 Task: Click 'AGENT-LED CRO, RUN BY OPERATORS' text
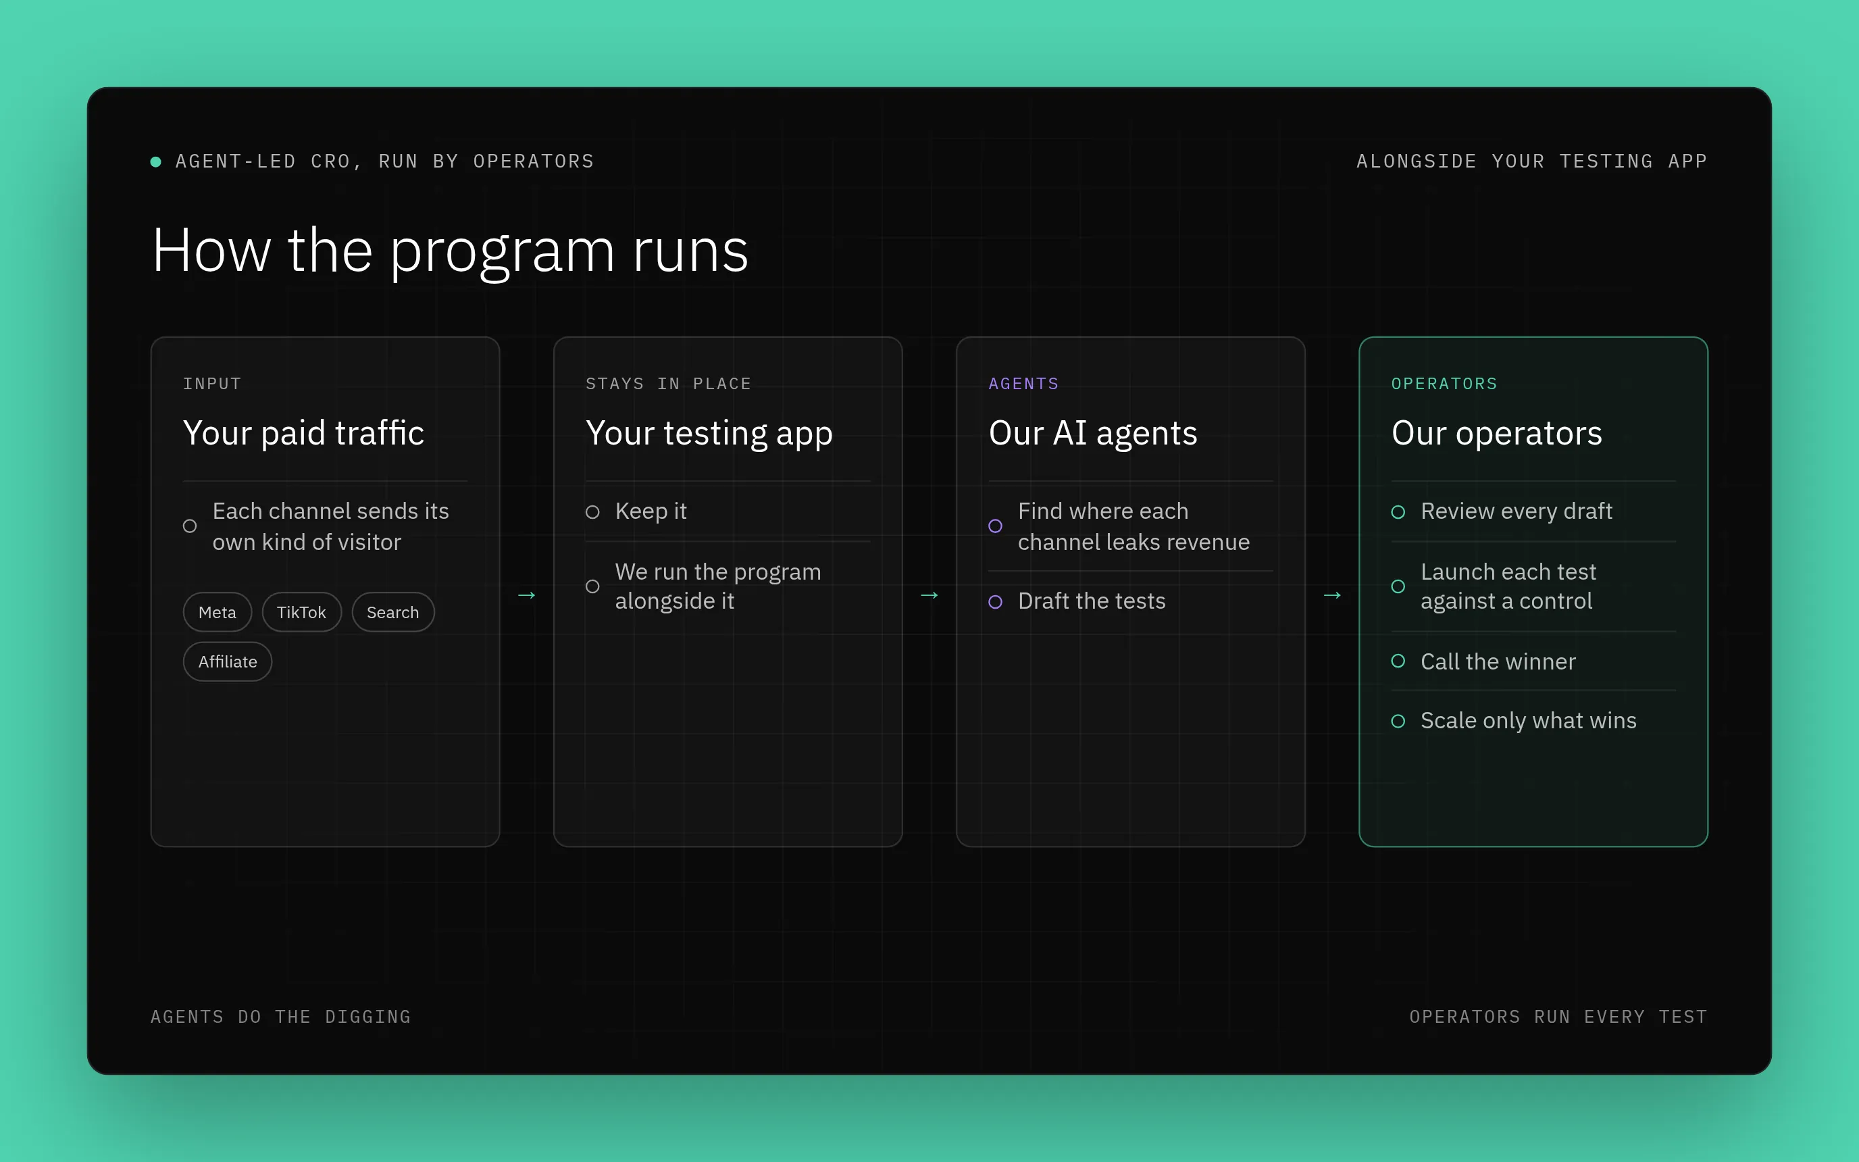(x=385, y=161)
